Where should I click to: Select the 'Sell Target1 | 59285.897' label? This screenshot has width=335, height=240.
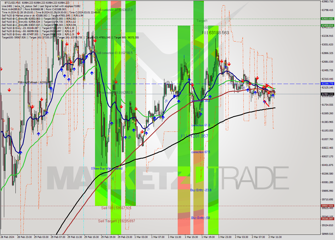pos(116,221)
